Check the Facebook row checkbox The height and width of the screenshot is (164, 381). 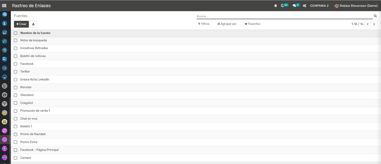click(16, 64)
